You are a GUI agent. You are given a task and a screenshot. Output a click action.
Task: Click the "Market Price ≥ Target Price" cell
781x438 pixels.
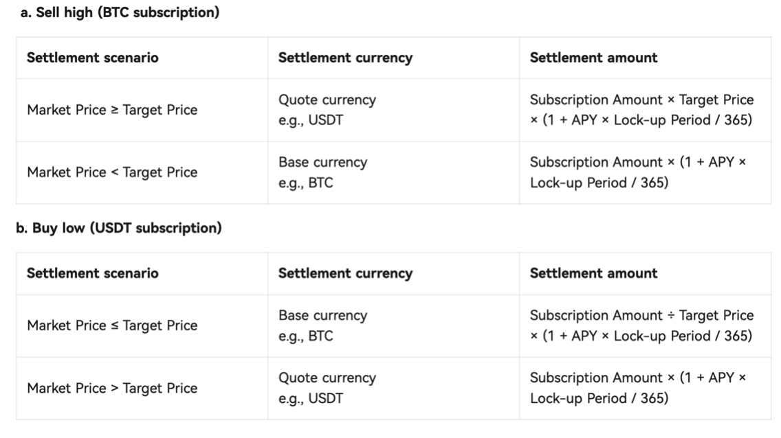(x=112, y=110)
